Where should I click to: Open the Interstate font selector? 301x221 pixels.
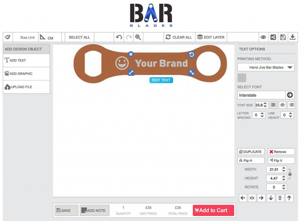261,95
